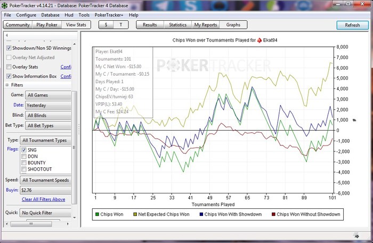Click the Flags filter label link

click(x=13, y=149)
